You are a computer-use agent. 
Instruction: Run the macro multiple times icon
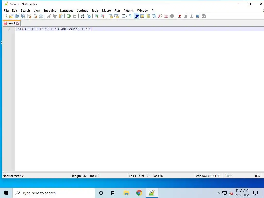coord(198,16)
